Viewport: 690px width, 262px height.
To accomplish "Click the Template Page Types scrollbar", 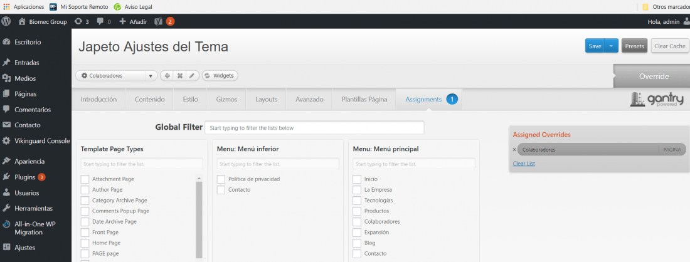I will click(199, 220).
